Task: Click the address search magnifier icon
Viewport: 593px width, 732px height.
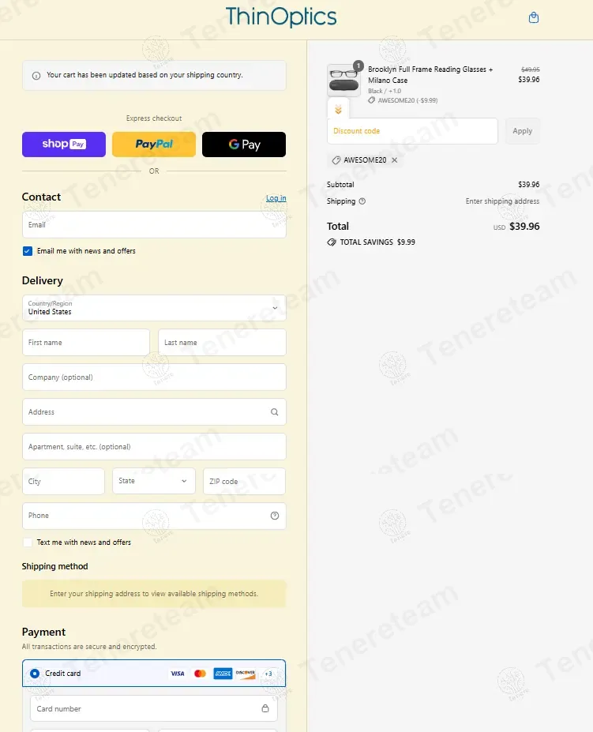Action: coord(275,411)
